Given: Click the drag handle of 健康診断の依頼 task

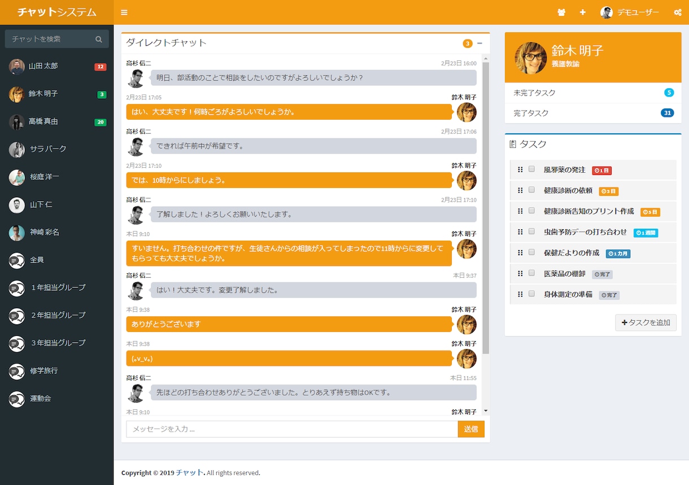Looking at the screenshot, I should pos(520,191).
